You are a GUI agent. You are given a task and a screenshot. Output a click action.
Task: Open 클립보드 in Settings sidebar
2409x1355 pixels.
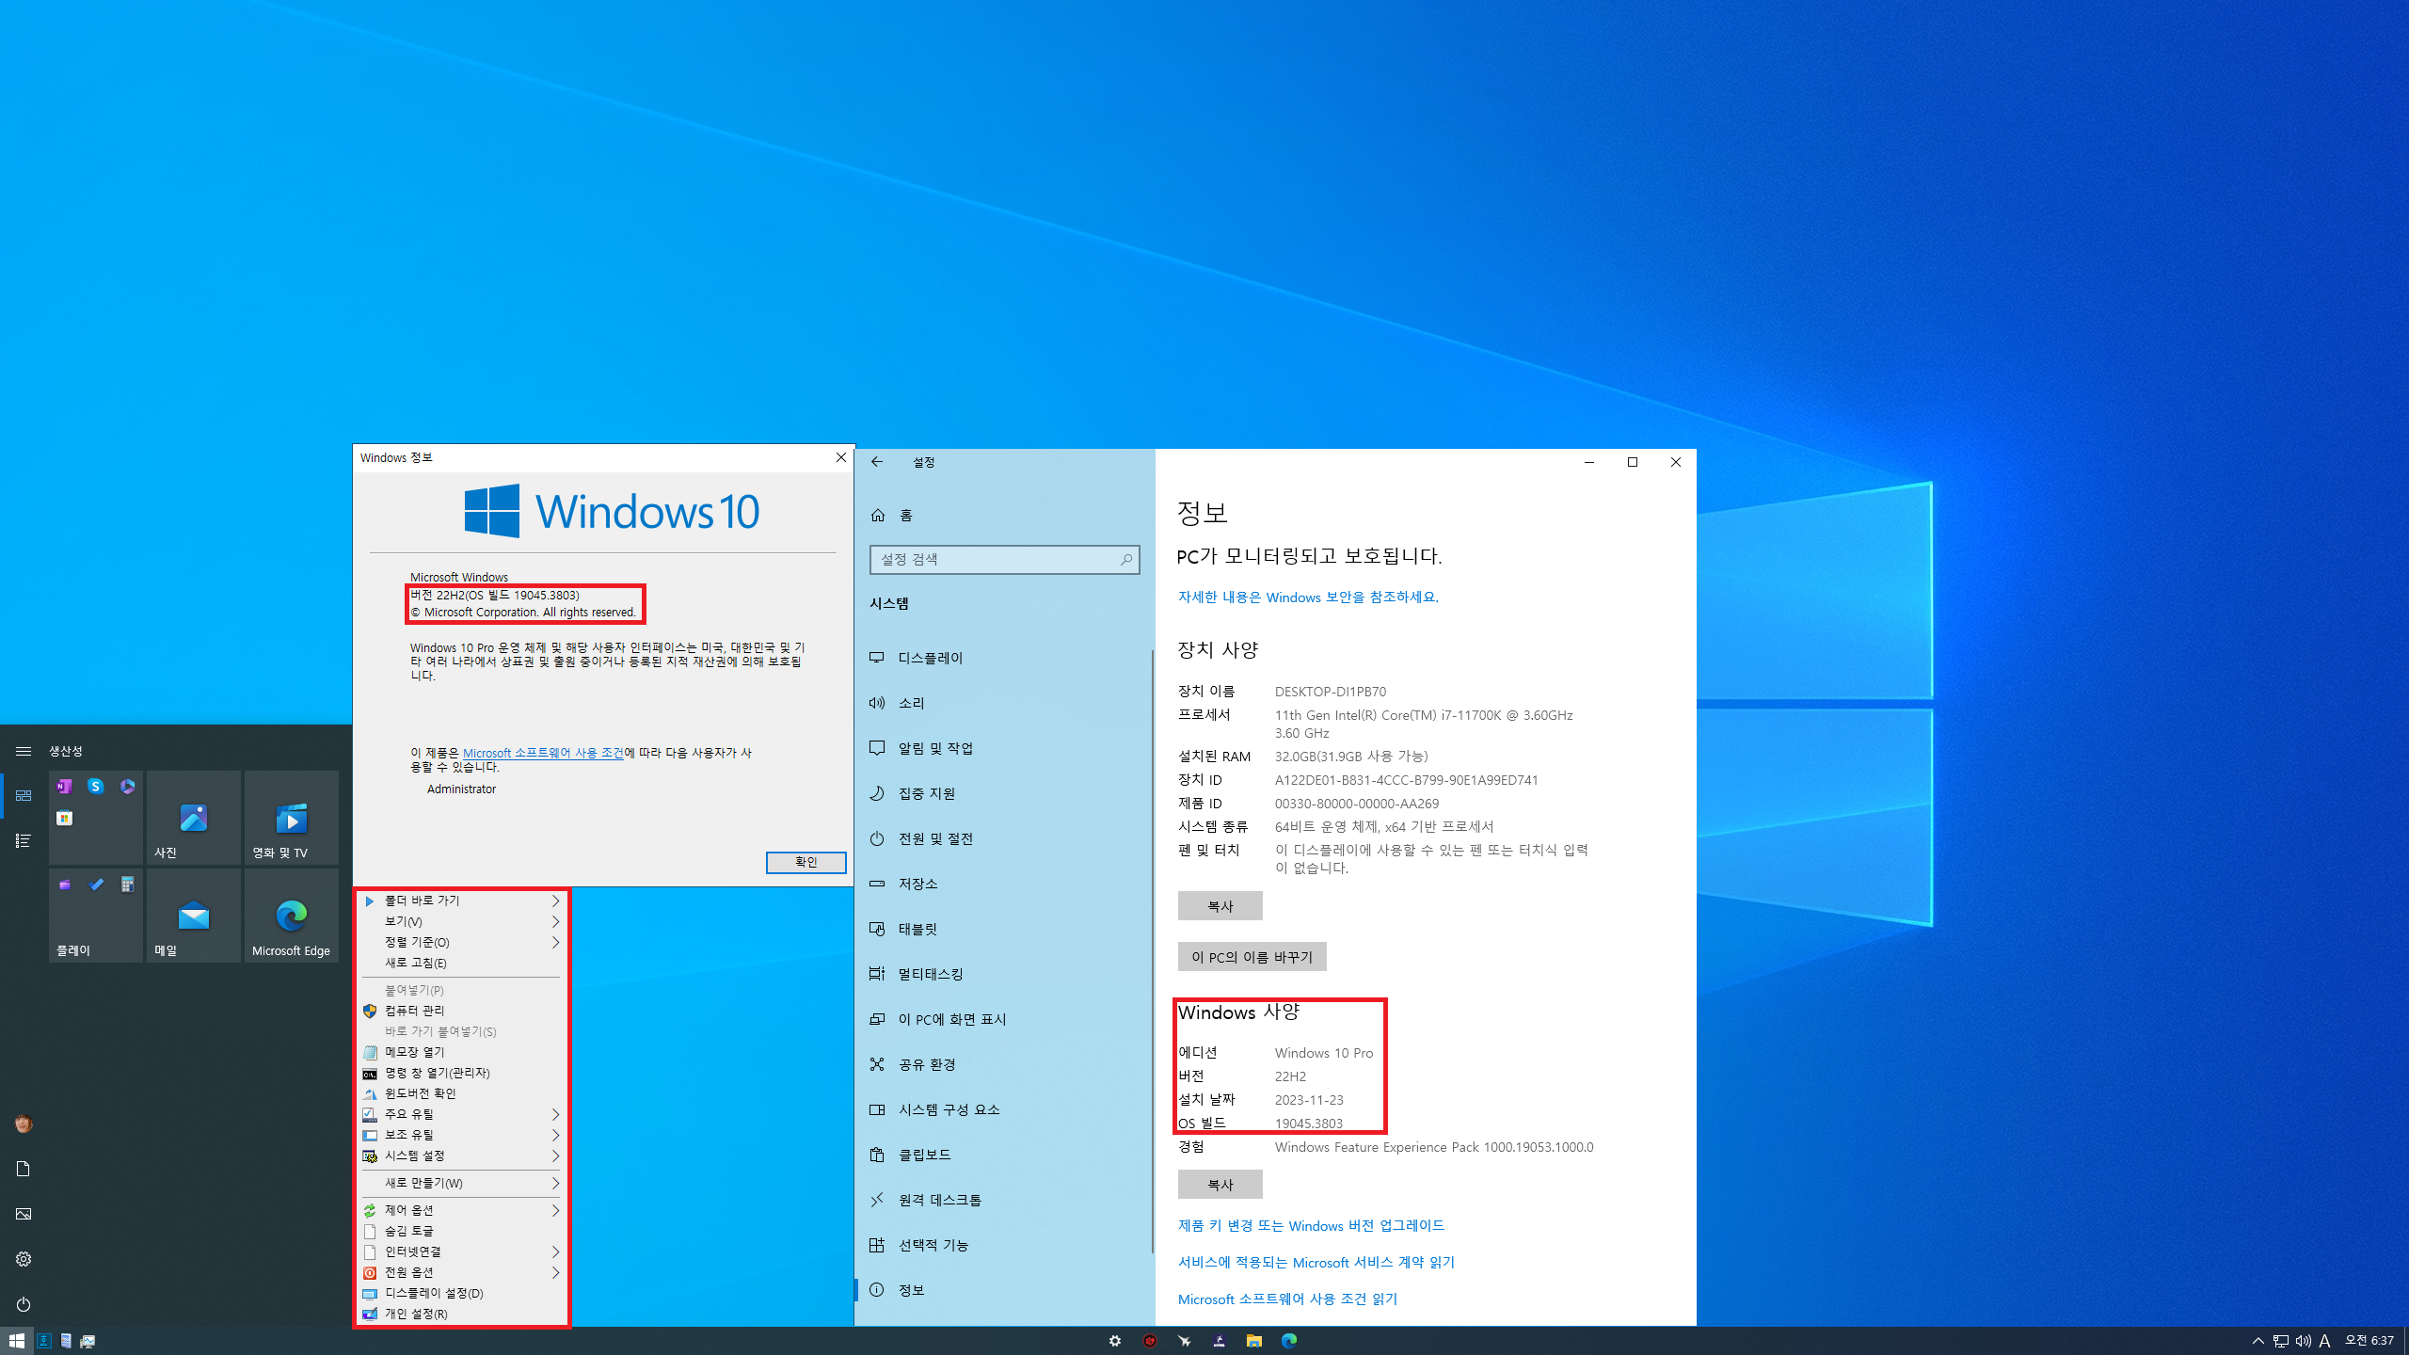pyautogui.click(x=1003, y=1155)
